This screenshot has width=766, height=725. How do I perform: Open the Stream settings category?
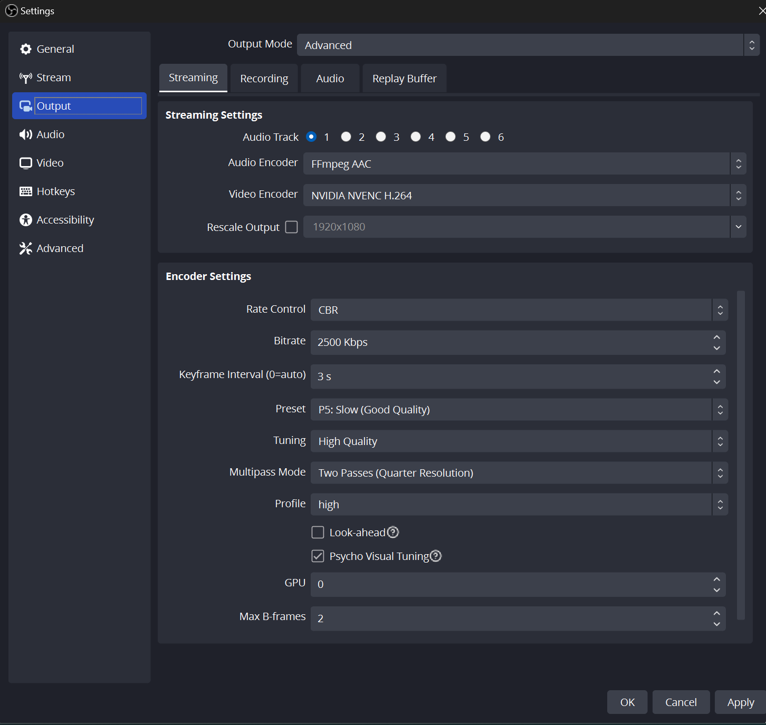(79, 78)
